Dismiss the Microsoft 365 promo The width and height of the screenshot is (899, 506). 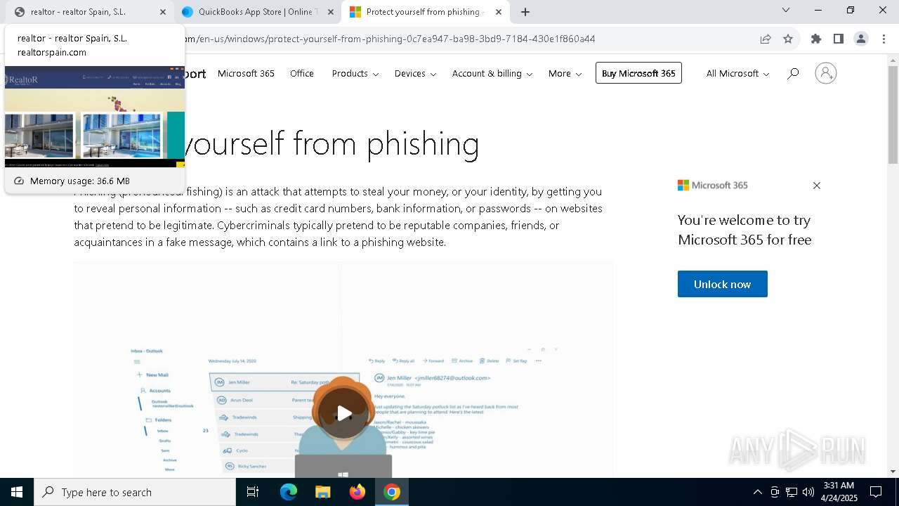click(816, 186)
